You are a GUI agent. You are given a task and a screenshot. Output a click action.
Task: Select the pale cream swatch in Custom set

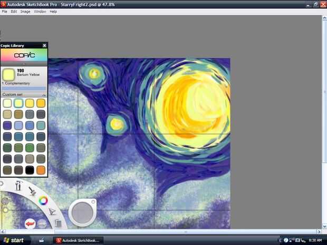click(x=7, y=103)
